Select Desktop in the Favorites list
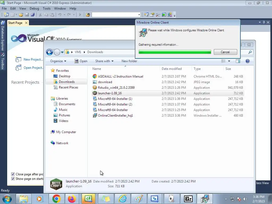 tap(65, 76)
